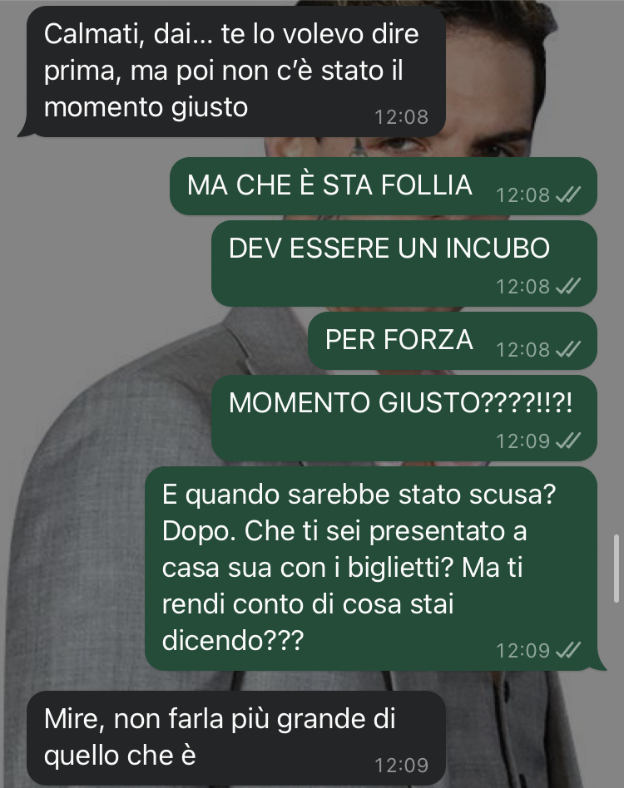This screenshot has height=788, width=624.
Task: Select the 'DEV ESSERE UN INCUBO' message bubble
Action: tap(404, 263)
